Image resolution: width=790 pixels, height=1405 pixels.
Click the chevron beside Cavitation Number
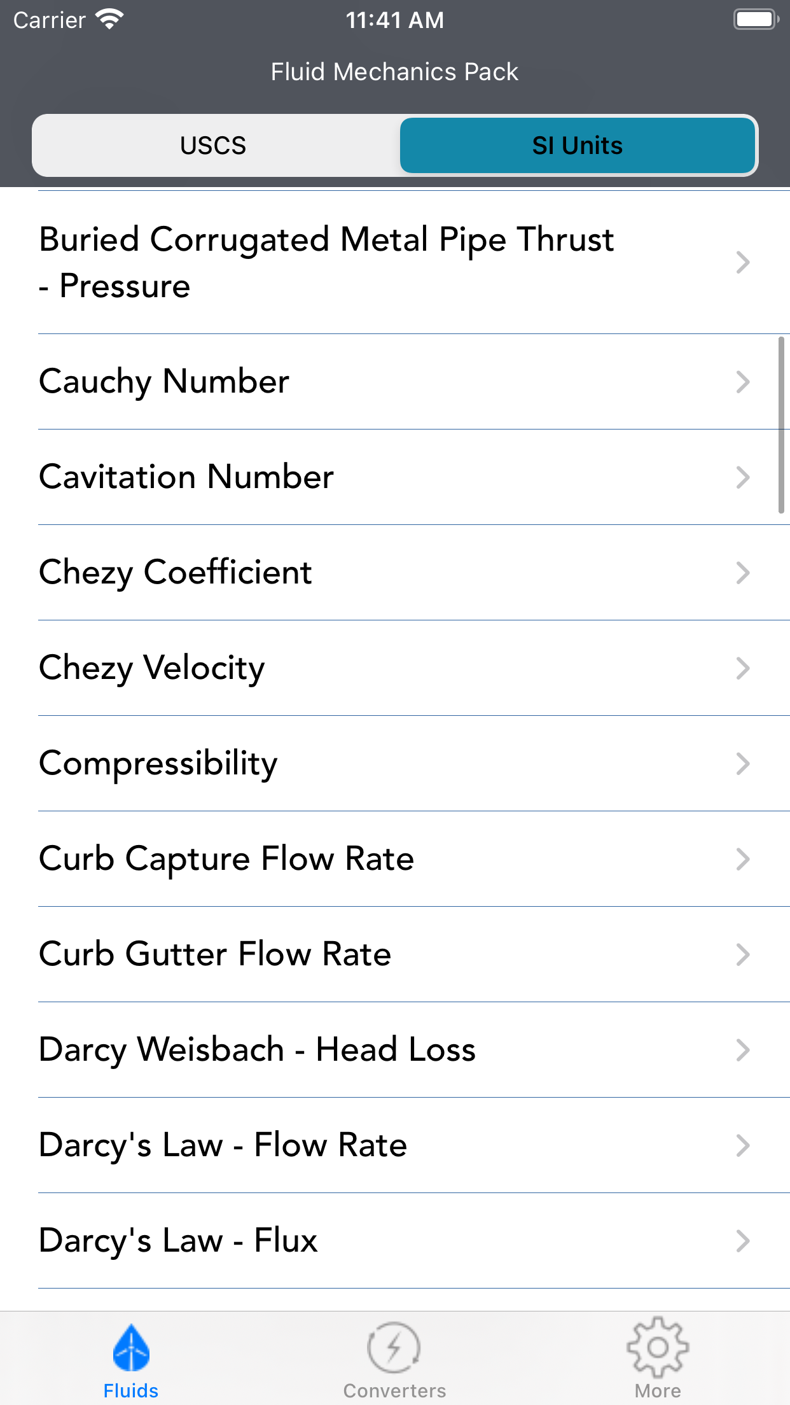coord(742,477)
